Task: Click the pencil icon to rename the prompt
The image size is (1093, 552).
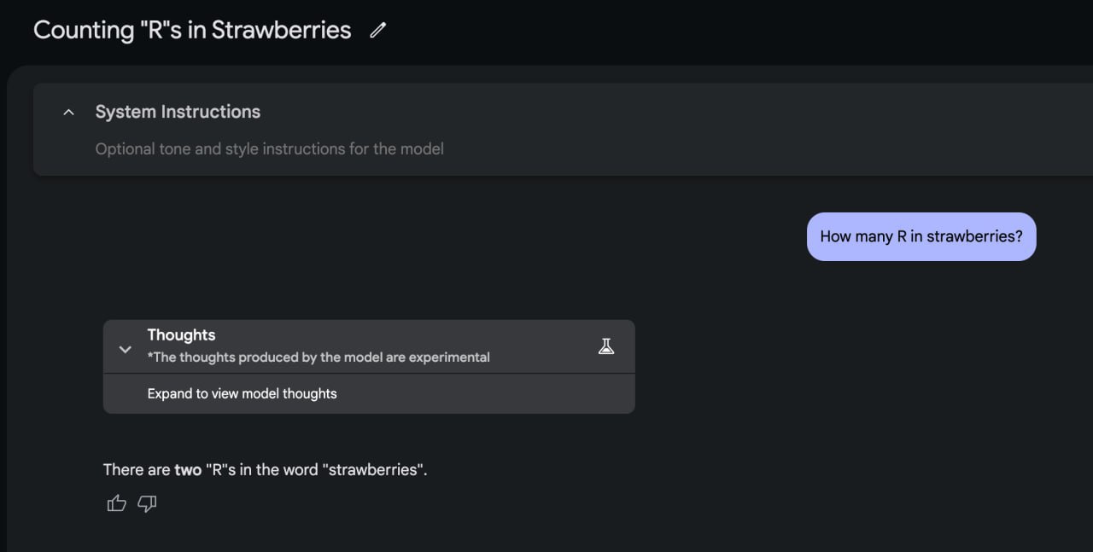Action: [x=377, y=31]
